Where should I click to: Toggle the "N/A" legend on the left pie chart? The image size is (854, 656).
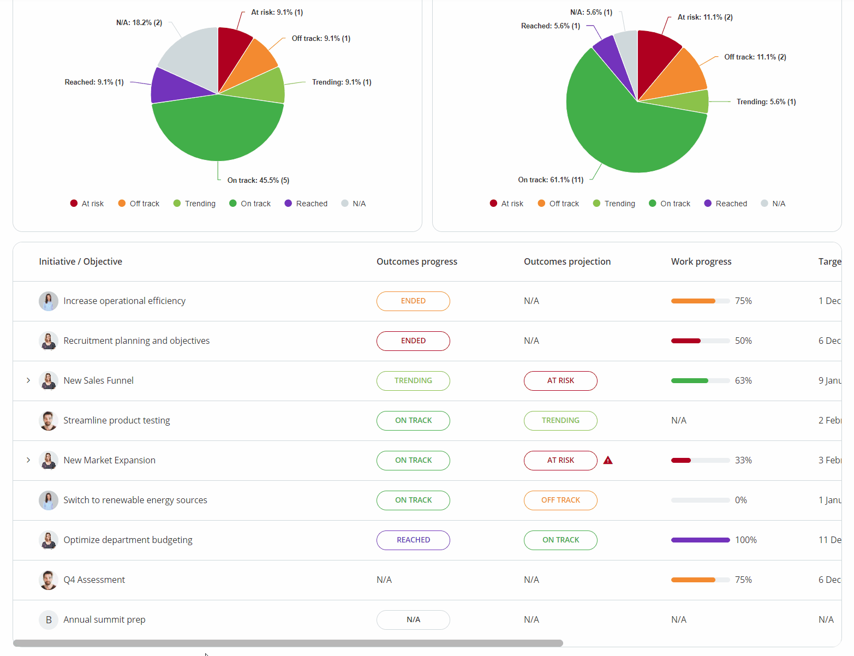(353, 203)
